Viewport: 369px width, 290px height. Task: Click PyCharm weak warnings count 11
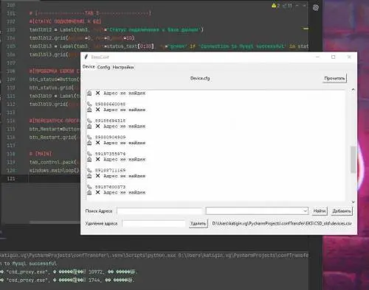click(288, 5)
